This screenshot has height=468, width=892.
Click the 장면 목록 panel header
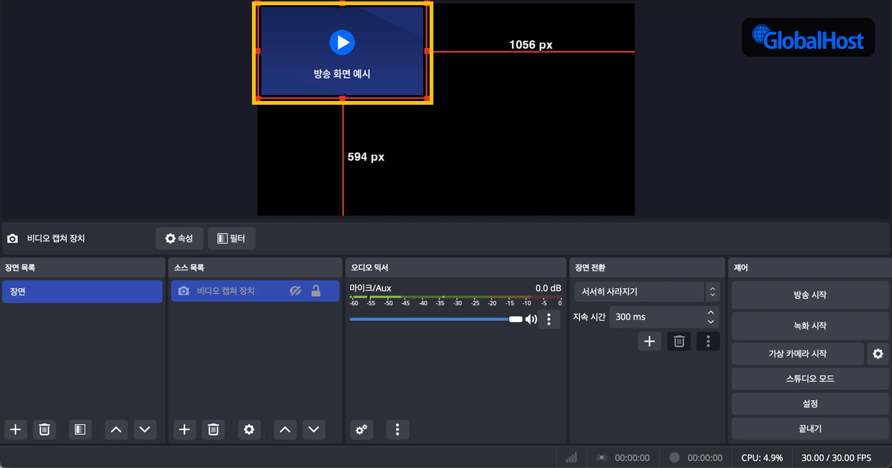coord(83,267)
